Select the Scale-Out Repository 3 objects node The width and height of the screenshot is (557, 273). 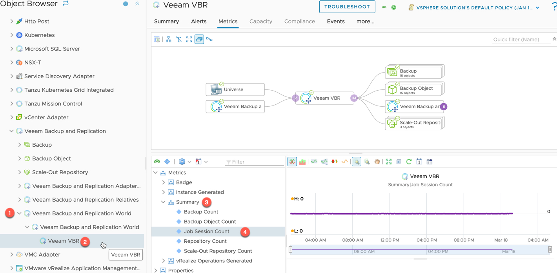click(413, 124)
